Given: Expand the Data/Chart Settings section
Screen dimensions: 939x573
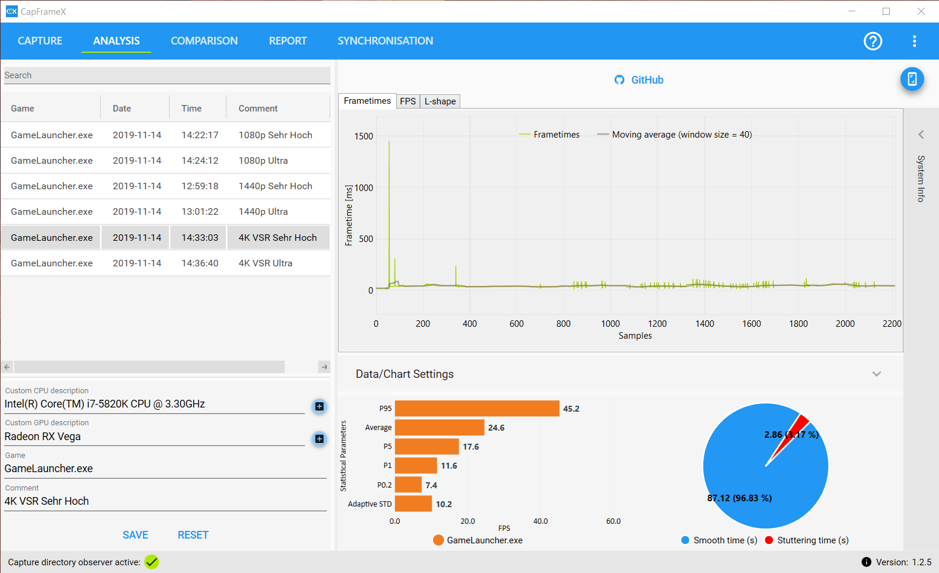Looking at the screenshot, I should pyautogui.click(x=877, y=374).
